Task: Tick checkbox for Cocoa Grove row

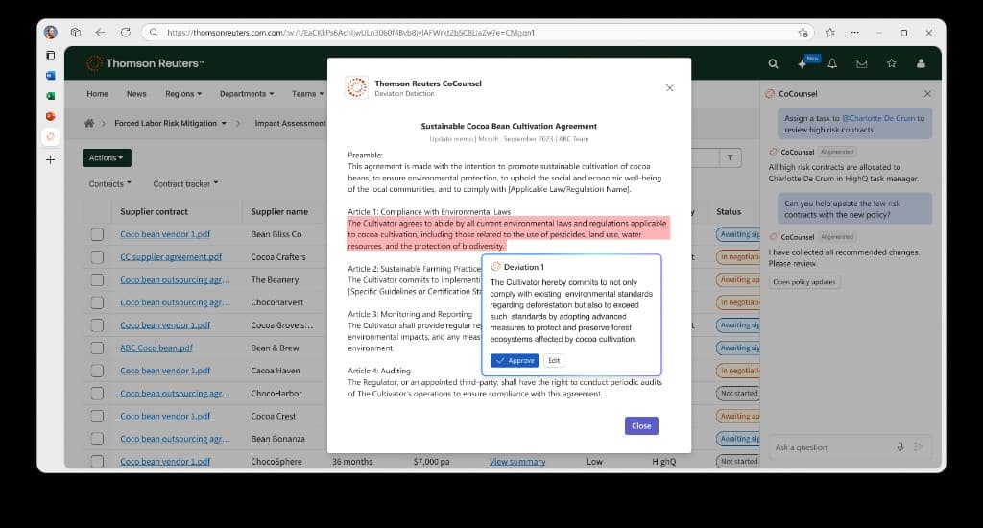Action: pos(97,324)
